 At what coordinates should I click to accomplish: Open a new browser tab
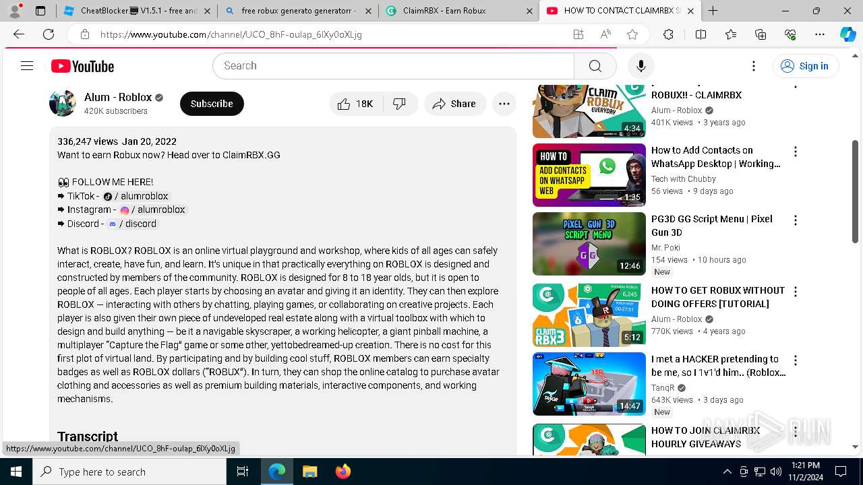pyautogui.click(x=713, y=11)
